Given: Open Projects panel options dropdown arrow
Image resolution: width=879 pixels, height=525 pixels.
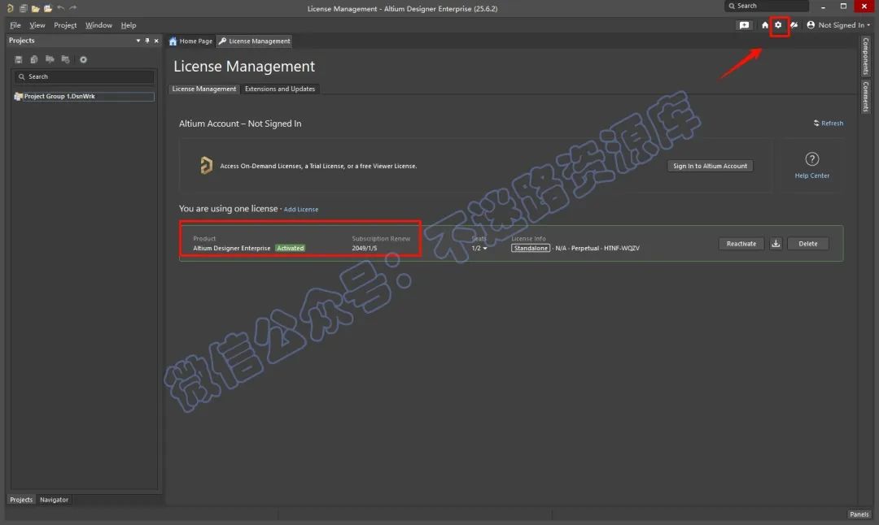Looking at the screenshot, I should (x=138, y=41).
